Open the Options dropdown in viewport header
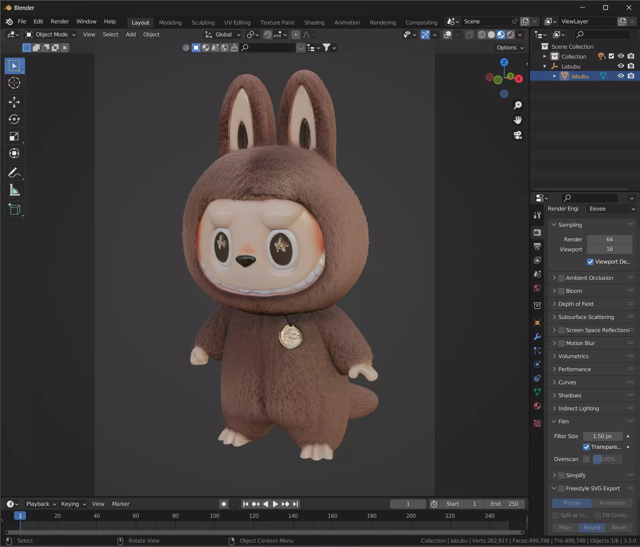 coord(510,47)
